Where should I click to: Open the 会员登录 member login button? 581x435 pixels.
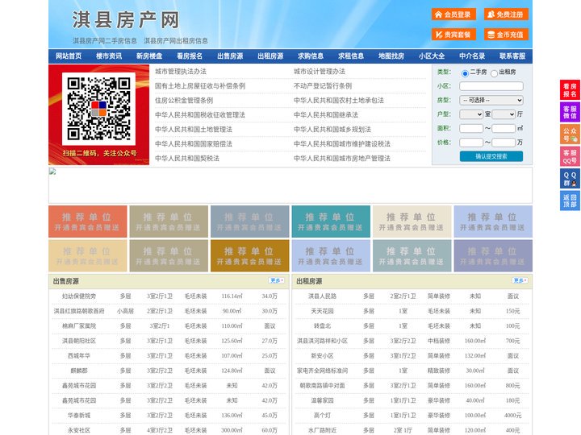pos(454,14)
